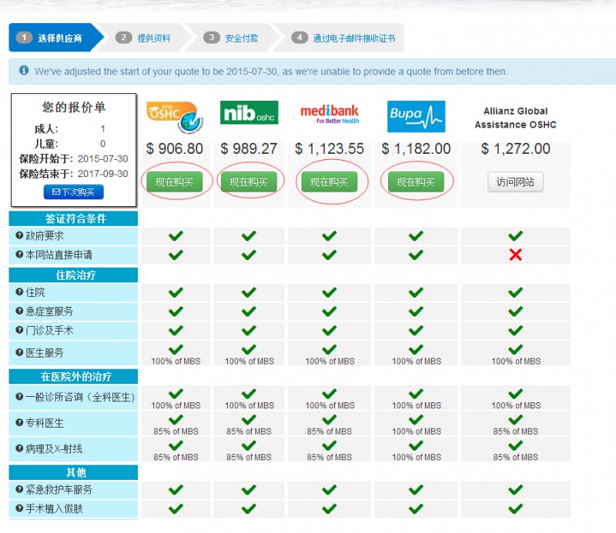Click the 在医院外的治疗 section header
The width and height of the screenshot is (616, 533).
[73, 377]
